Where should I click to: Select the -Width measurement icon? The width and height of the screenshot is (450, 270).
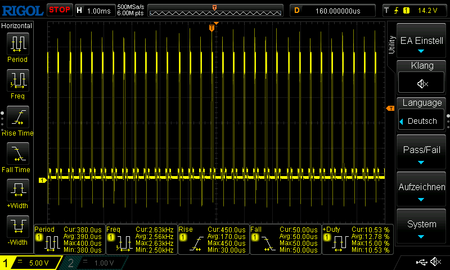[x=17, y=228]
